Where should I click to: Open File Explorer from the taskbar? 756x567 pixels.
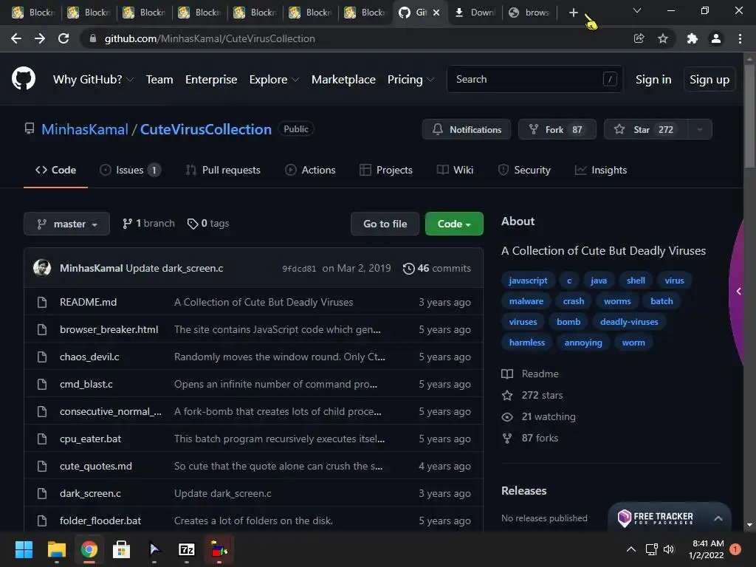(x=56, y=549)
